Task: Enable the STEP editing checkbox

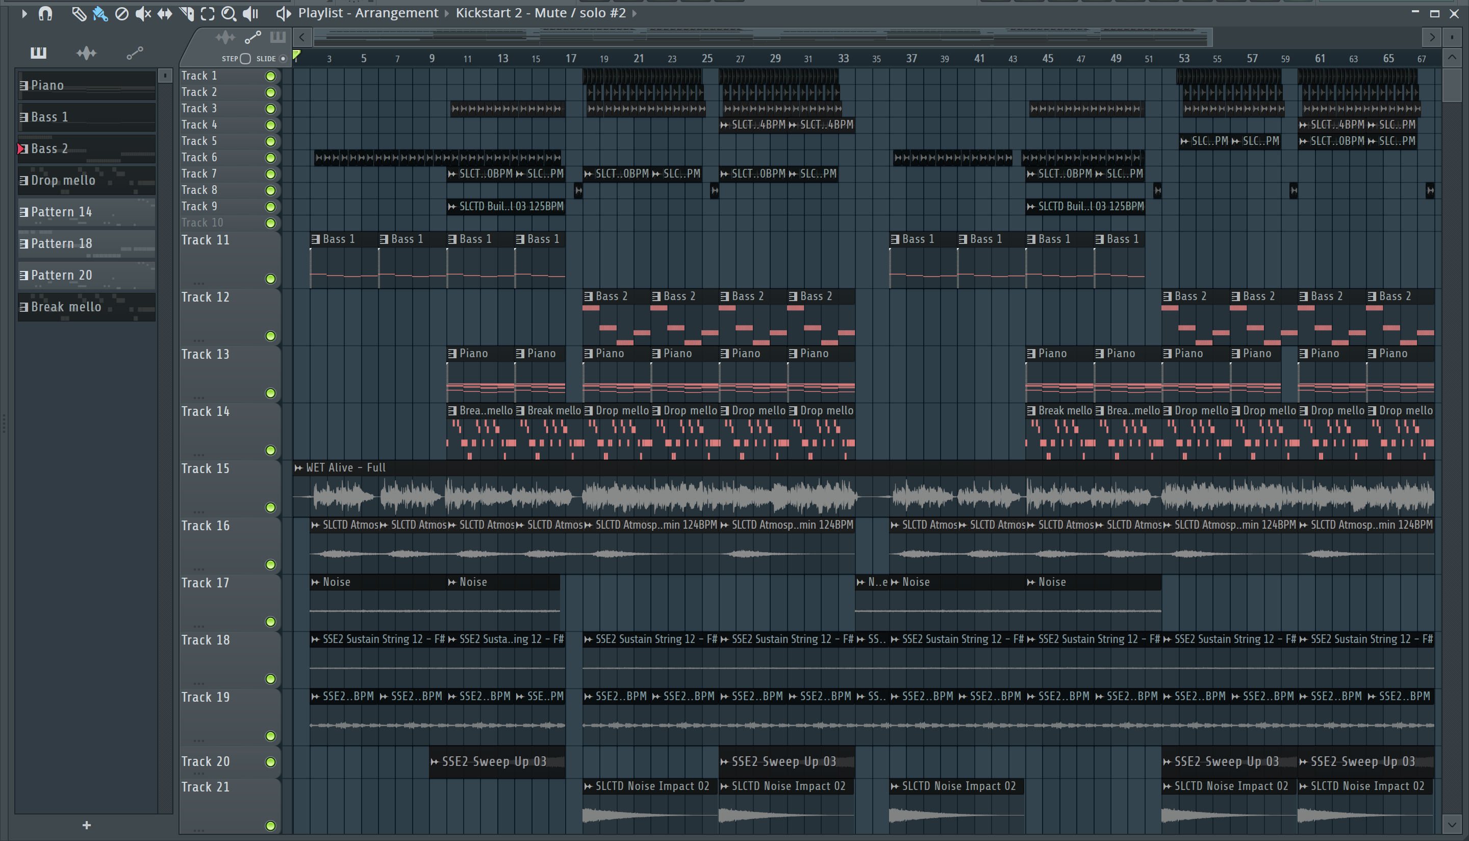Action: coord(245,58)
